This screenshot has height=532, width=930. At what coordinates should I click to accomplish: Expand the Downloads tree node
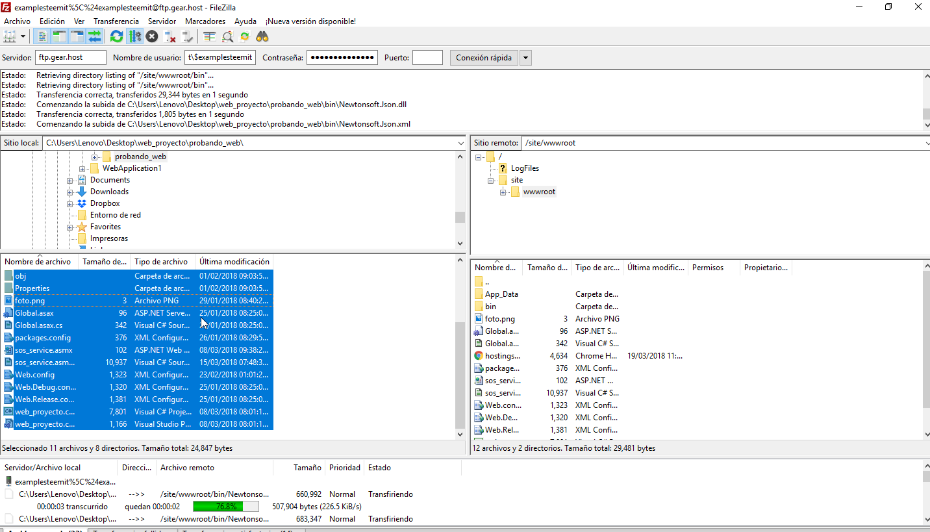tap(70, 192)
